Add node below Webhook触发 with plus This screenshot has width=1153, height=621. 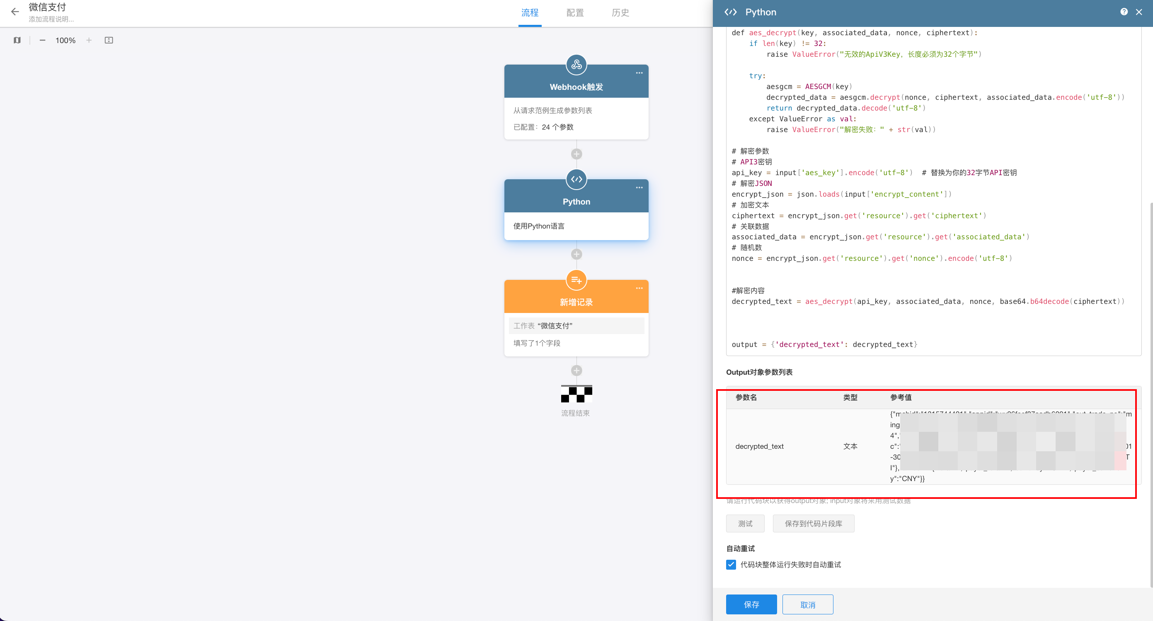pyautogui.click(x=576, y=154)
